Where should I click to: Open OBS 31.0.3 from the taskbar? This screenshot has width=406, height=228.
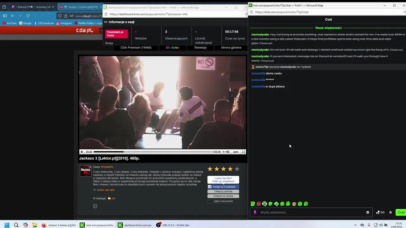coord(173,225)
